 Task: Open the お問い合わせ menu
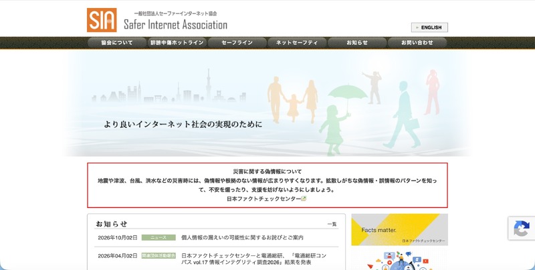click(x=417, y=43)
